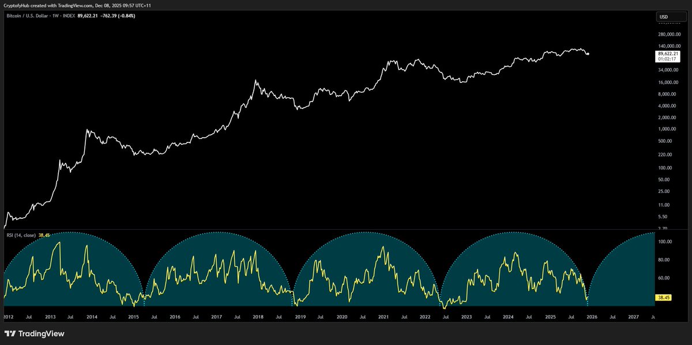Click the 2013 label on time axis

tap(50, 317)
